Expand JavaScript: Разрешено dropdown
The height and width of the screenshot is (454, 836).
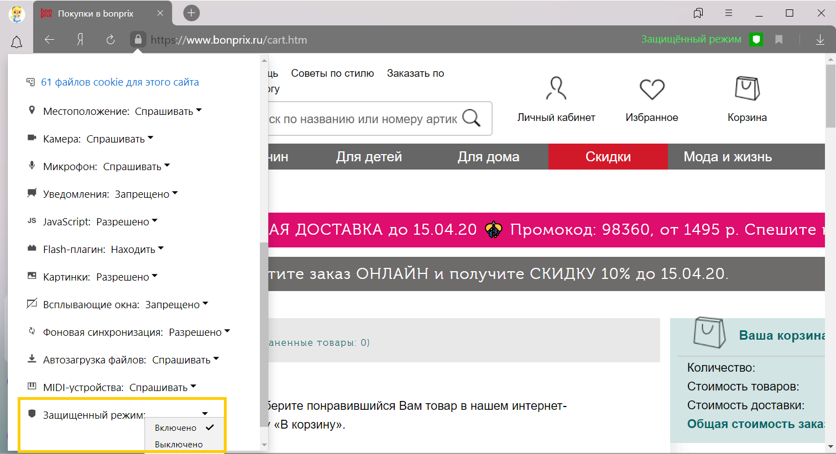127,221
